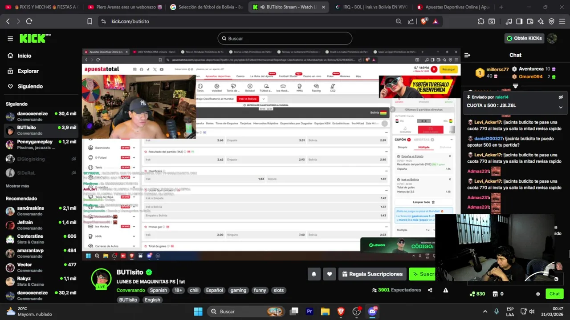570x320 pixels.
Task: Open Brave Shields lion icon
Action: pos(423,21)
